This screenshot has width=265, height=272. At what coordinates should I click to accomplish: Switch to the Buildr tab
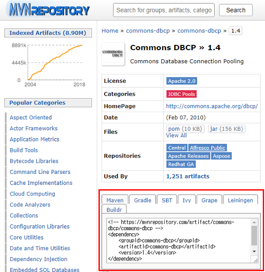pyautogui.click(x=114, y=209)
